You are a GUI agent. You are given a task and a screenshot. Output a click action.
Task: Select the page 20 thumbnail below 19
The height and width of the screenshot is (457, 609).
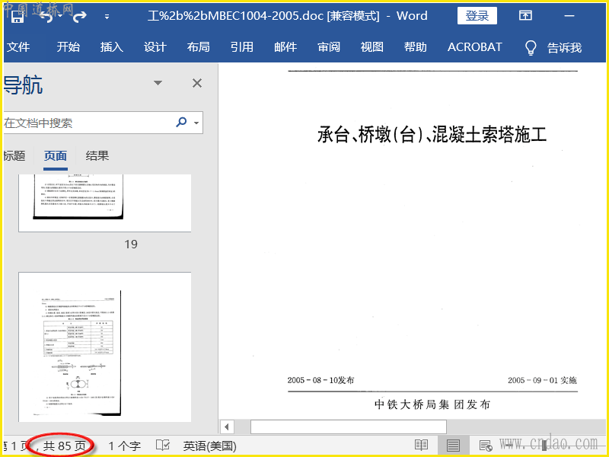[x=105, y=347]
